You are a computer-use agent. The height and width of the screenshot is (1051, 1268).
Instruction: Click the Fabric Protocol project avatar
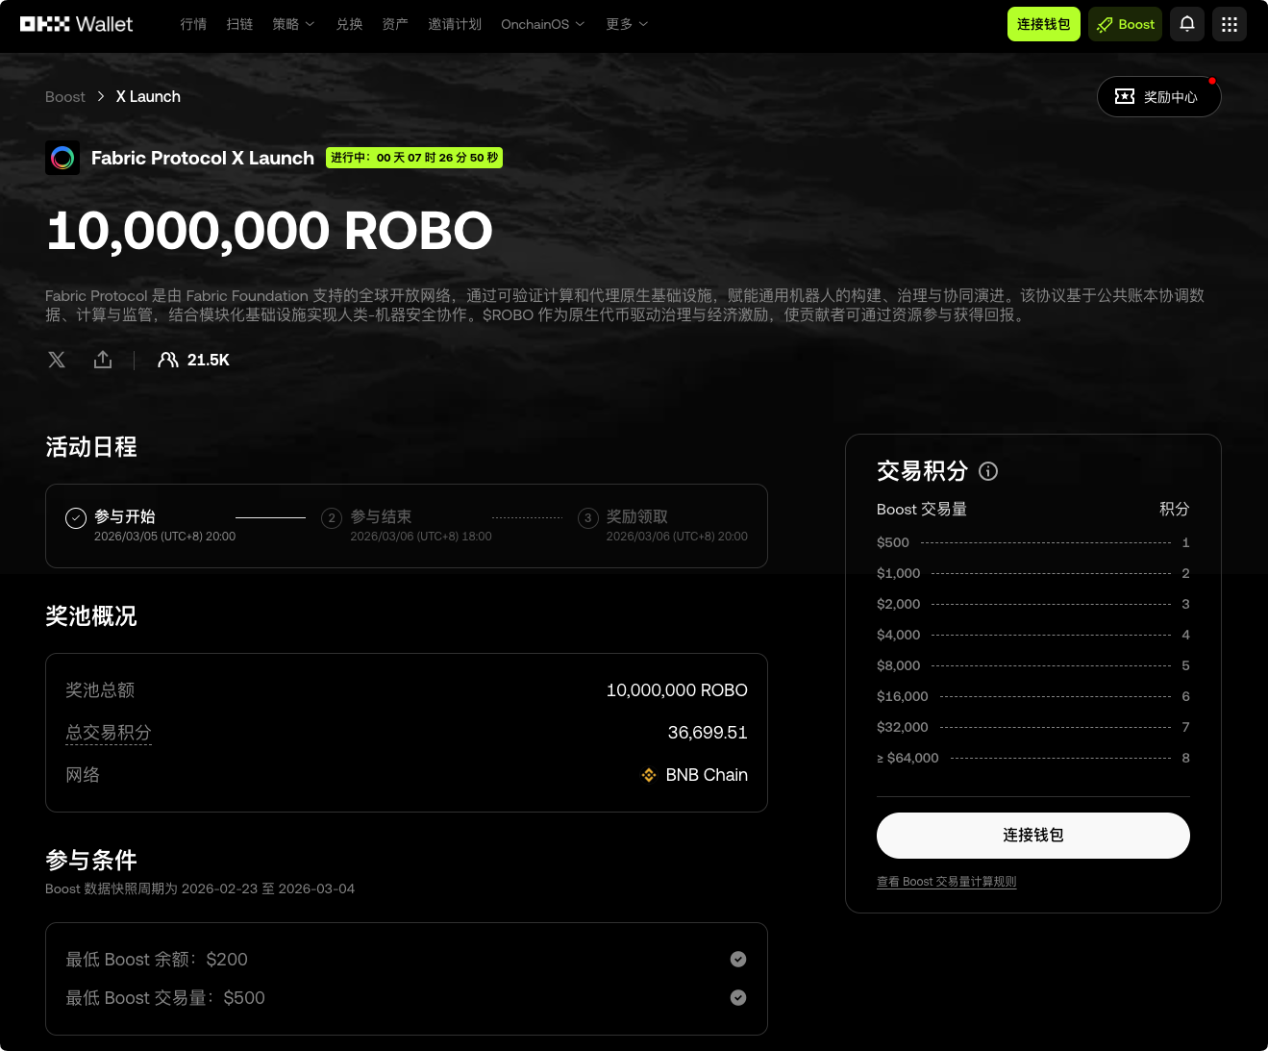tap(62, 158)
